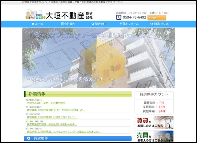
Task: Click the date 2018年3月5日
Action: point(33,114)
